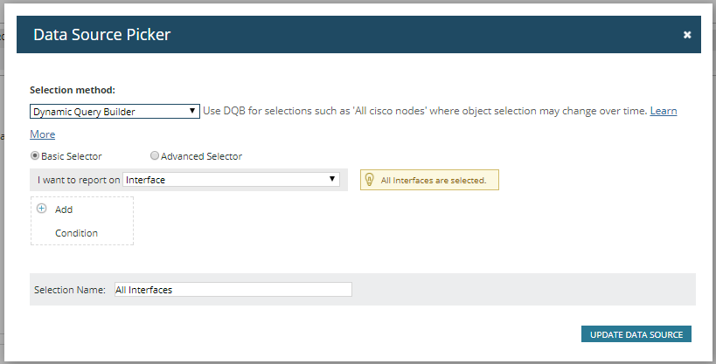Click the 'Selection method:' label
The image size is (716, 364).
coord(73,90)
